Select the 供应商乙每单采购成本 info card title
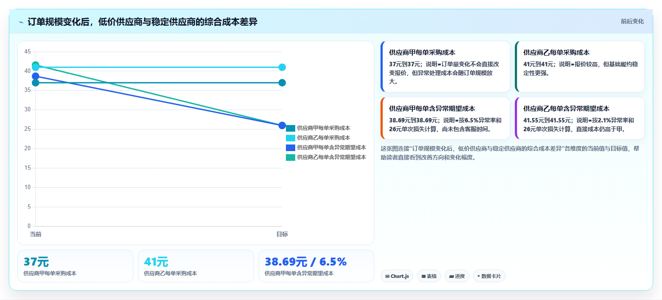The image size is (662, 300). pyautogui.click(x=556, y=52)
